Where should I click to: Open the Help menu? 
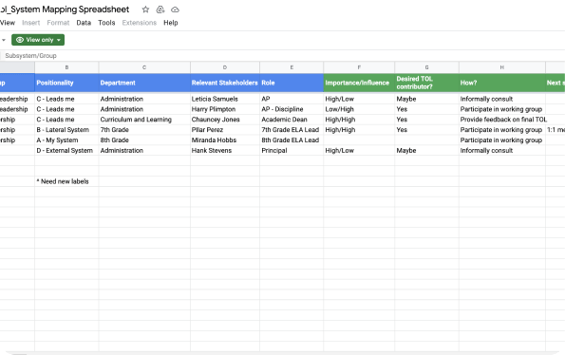(170, 23)
